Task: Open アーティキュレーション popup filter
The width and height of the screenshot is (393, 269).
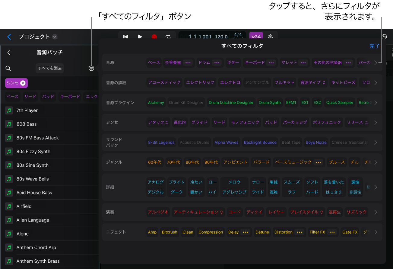Action: [198, 212]
